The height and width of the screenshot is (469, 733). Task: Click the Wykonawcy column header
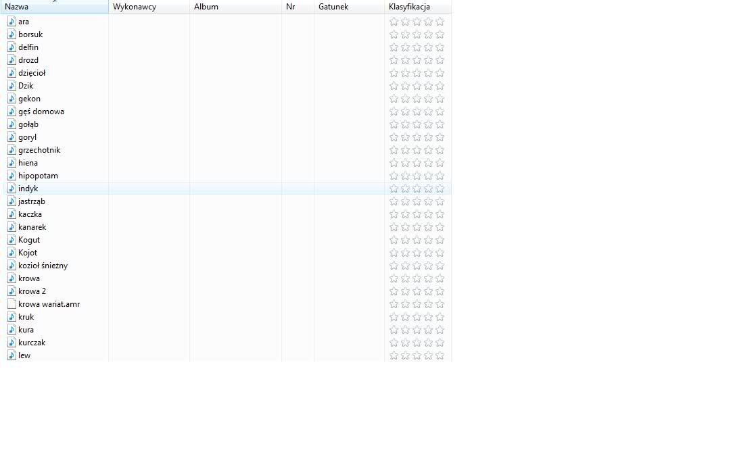point(149,7)
